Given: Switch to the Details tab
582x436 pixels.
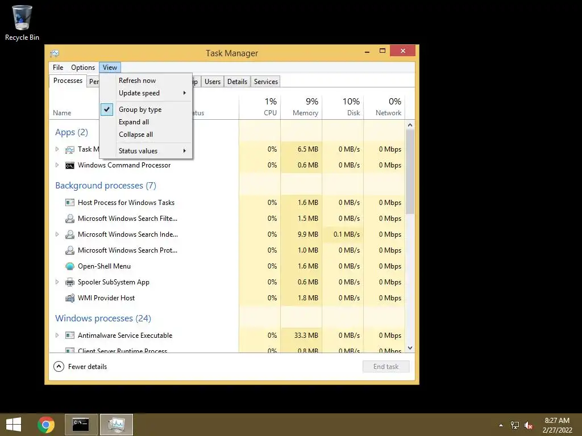Looking at the screenshot, I should [237, 82].
